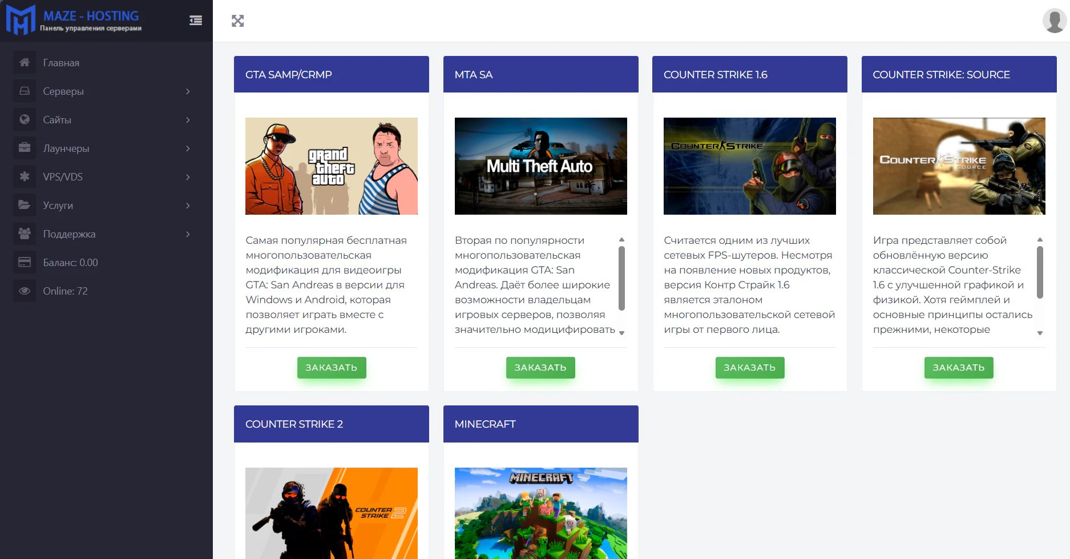Click the Counter Strike: Source description scrollbar thumb
Viewport: 1070px width, 559px height.
click(x=1040, y=272)
